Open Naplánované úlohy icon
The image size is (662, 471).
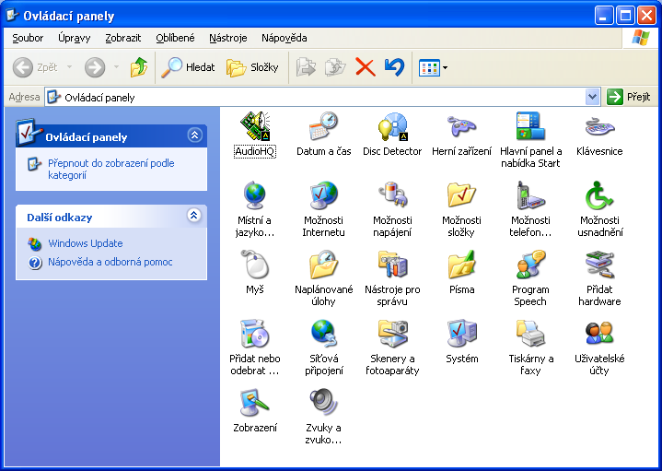[x=323, y=265]
